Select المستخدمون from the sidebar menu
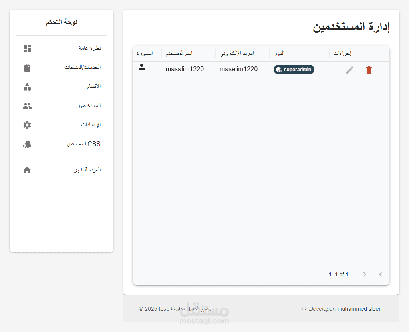 click(89, 105)
